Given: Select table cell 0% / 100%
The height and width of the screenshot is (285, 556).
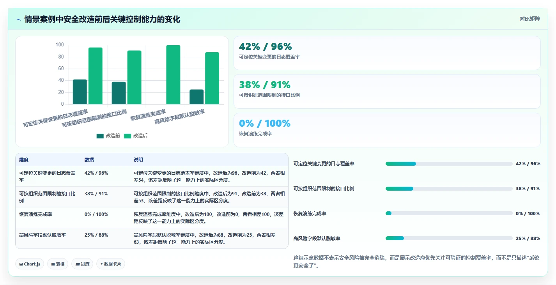Looking at the screenshot, I should coord(96,214).
